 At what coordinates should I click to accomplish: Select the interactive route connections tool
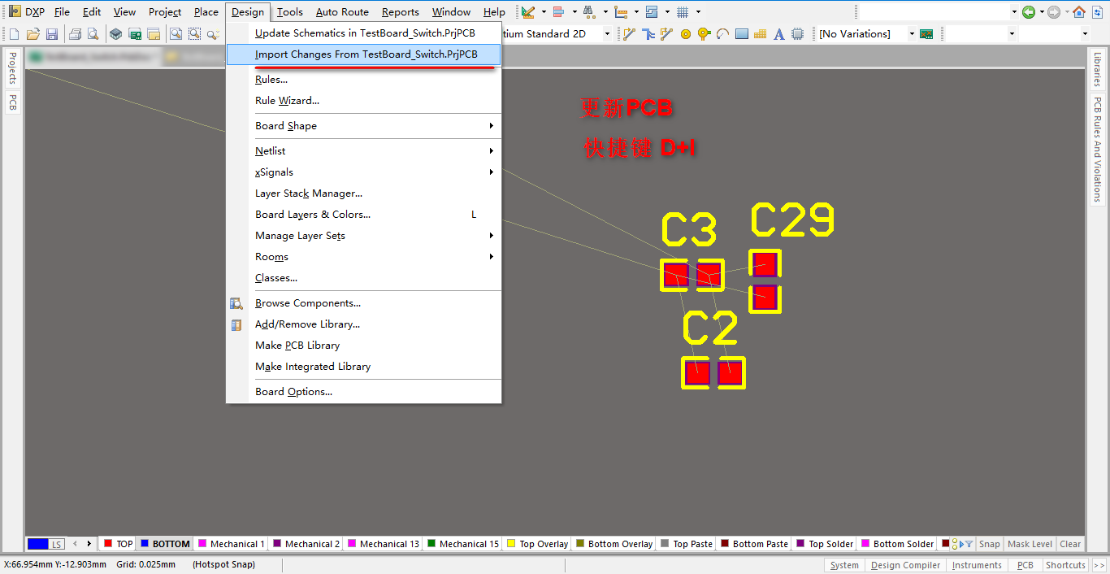click(x=628, y=34)
